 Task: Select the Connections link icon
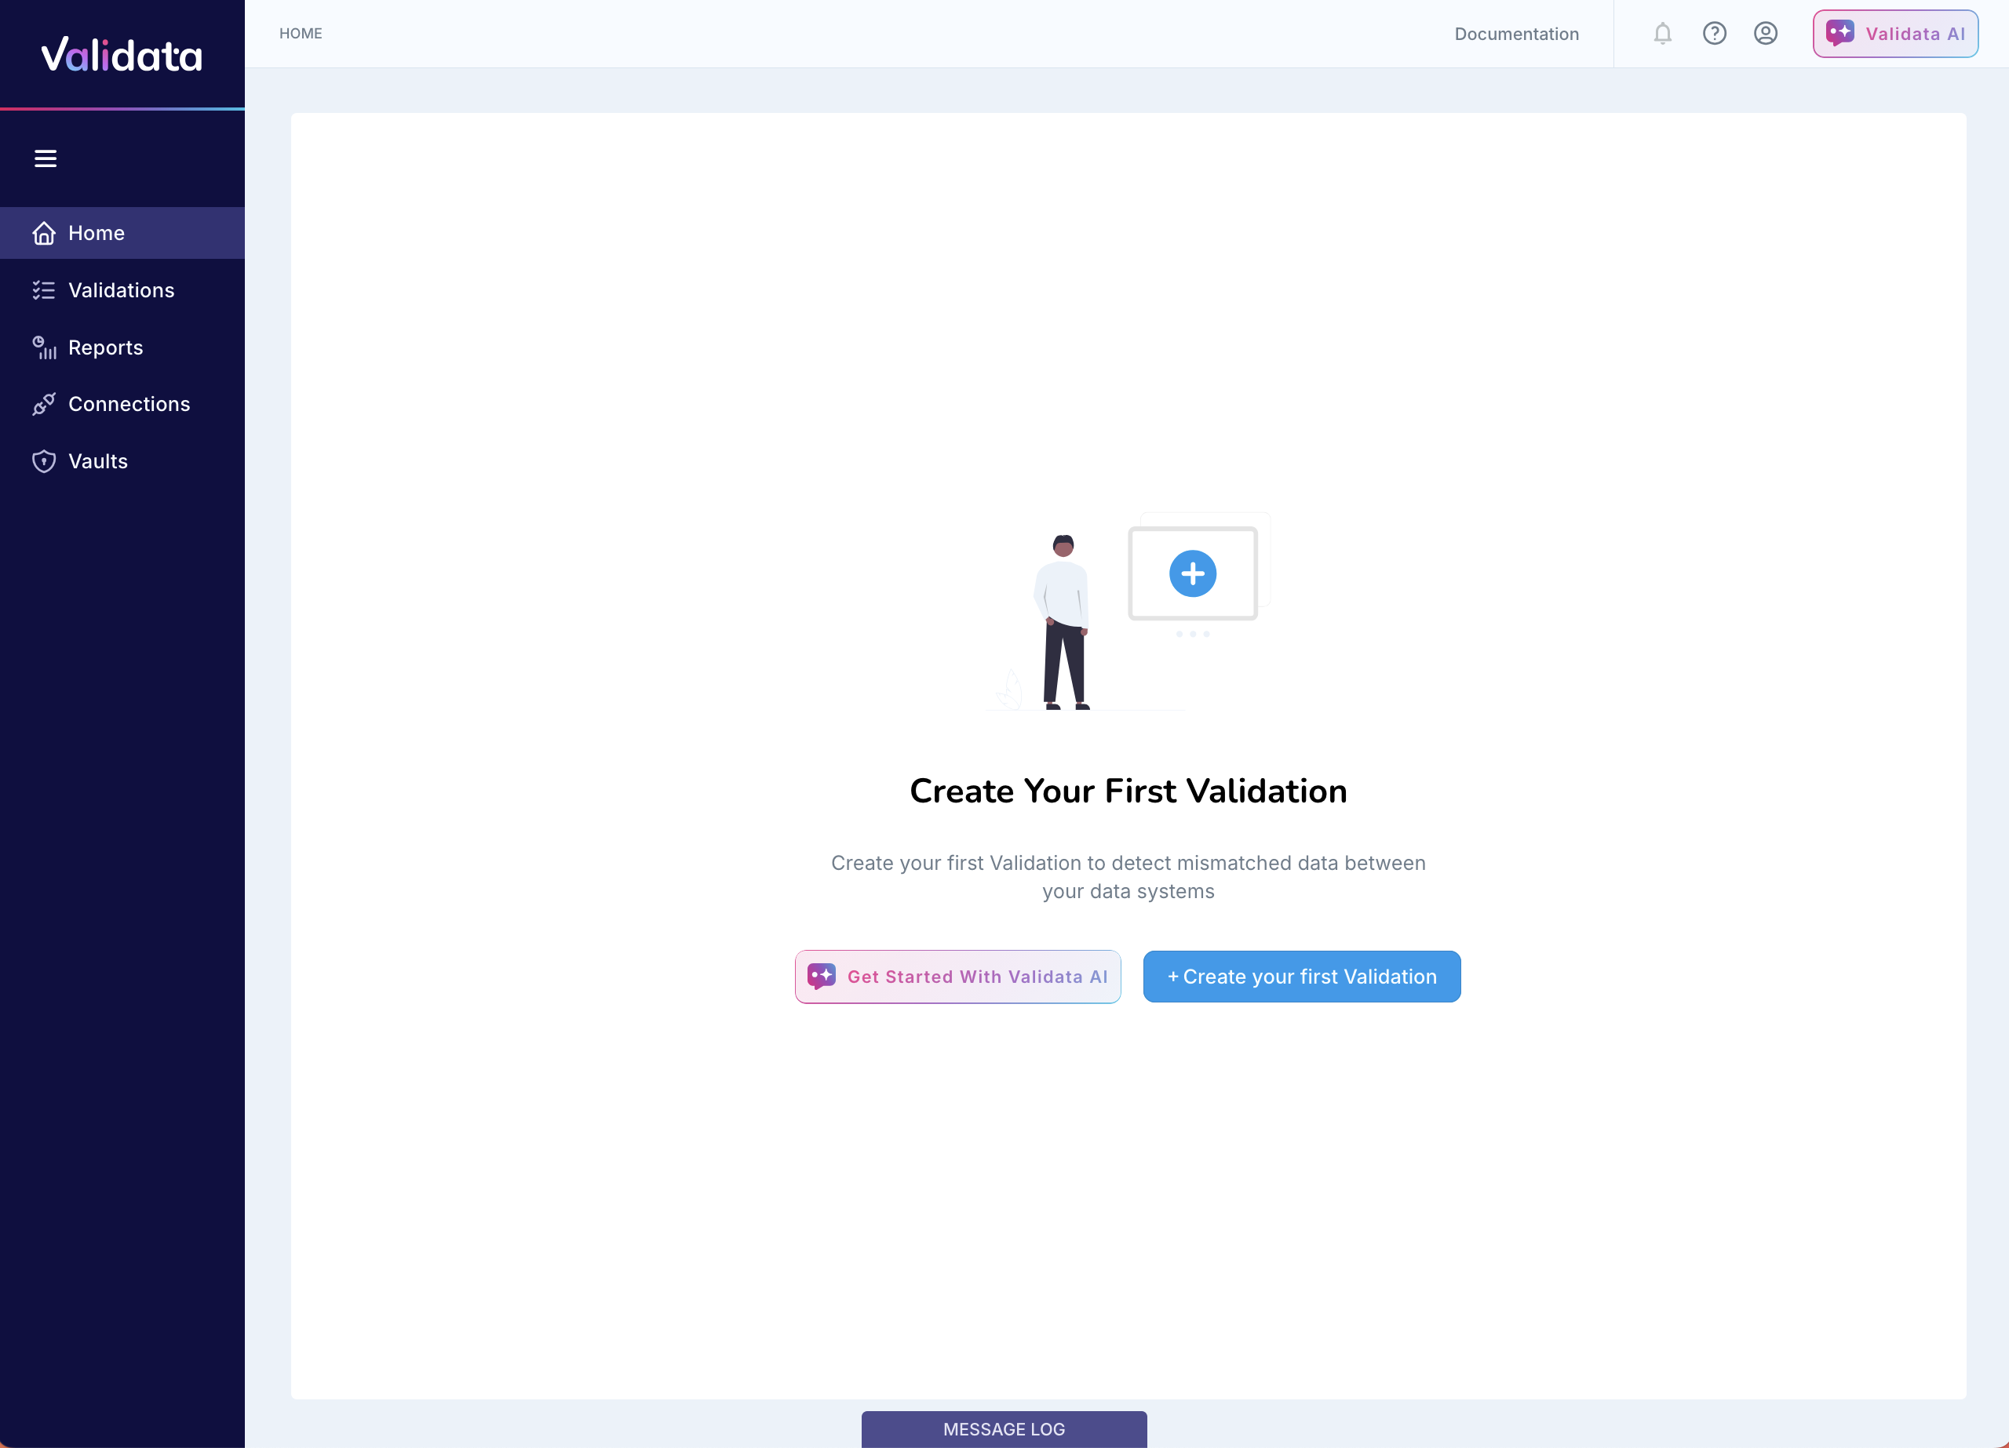[x=43, y=404]
